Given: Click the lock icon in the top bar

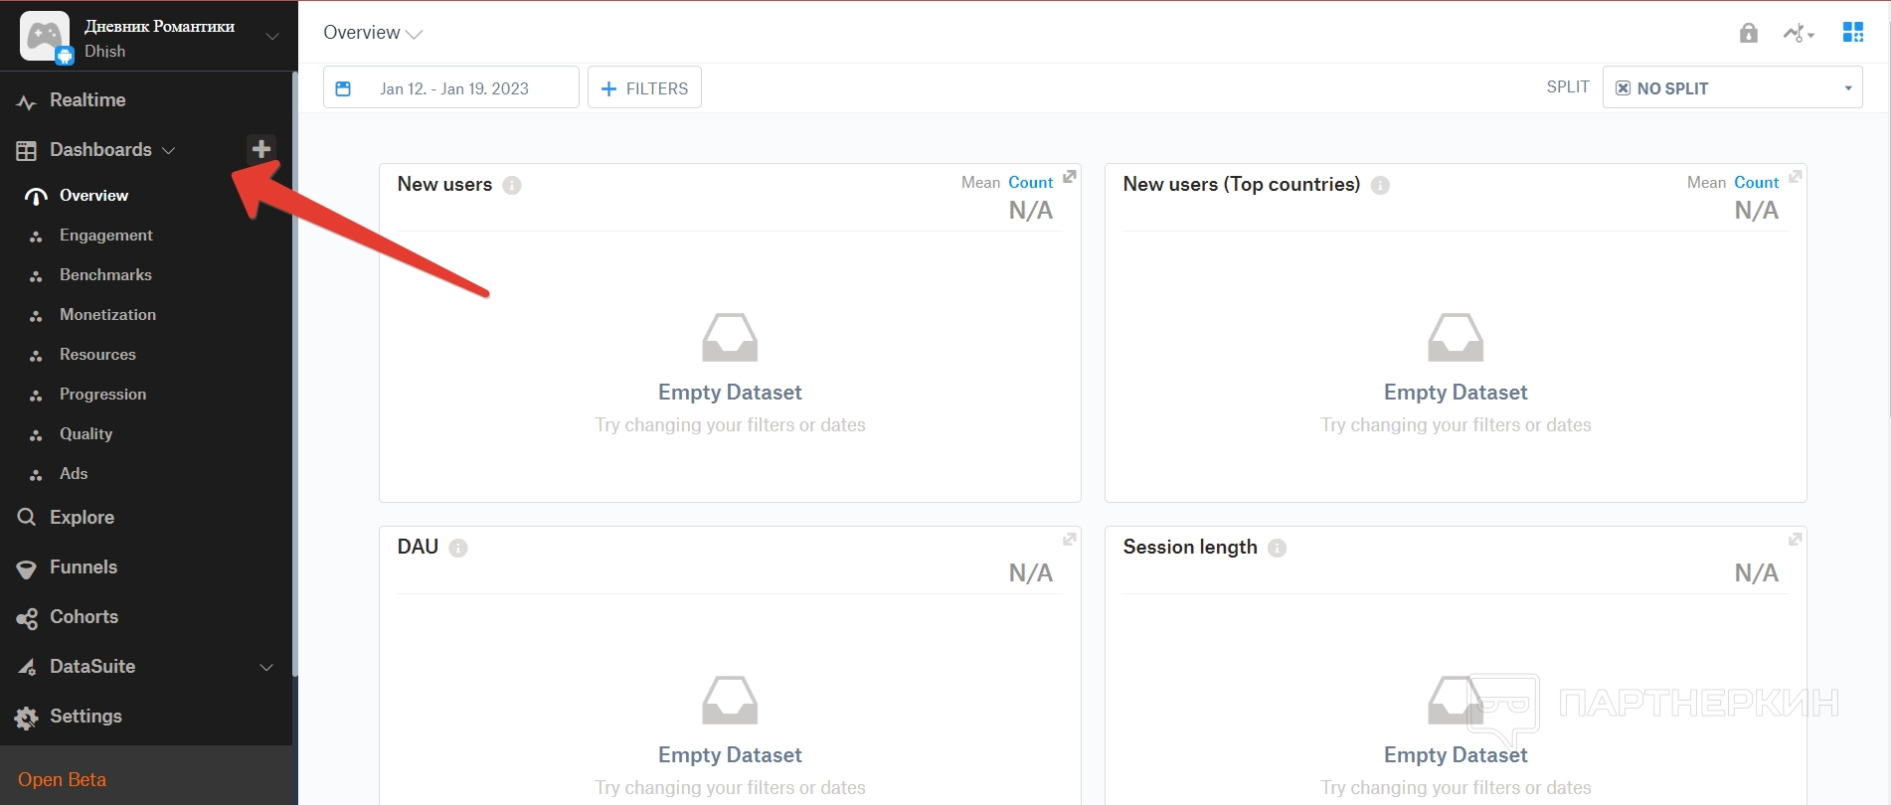Looking at the screenshot, I should (x=1749, y=33).
